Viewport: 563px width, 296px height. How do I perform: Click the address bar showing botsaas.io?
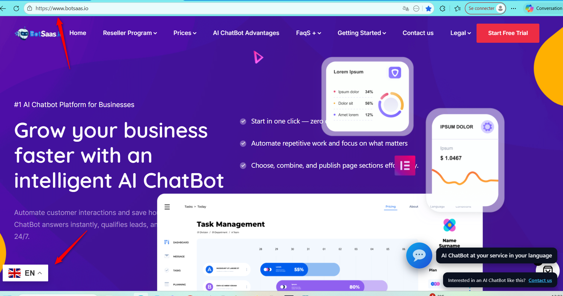coord(209,8)
